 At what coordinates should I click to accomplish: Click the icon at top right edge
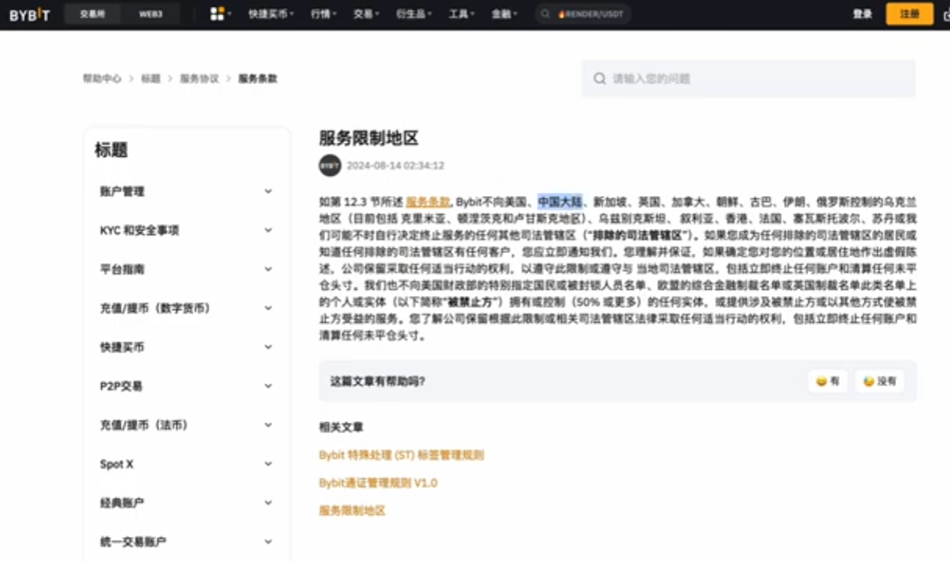tap(946, 14)
